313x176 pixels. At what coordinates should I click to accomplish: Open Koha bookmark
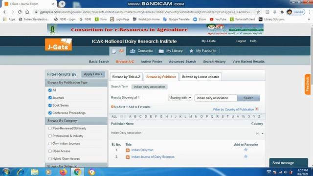[x=101, y=20]
